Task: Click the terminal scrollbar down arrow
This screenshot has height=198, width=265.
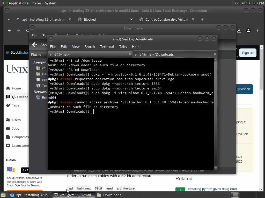Action: coord(216,168)
